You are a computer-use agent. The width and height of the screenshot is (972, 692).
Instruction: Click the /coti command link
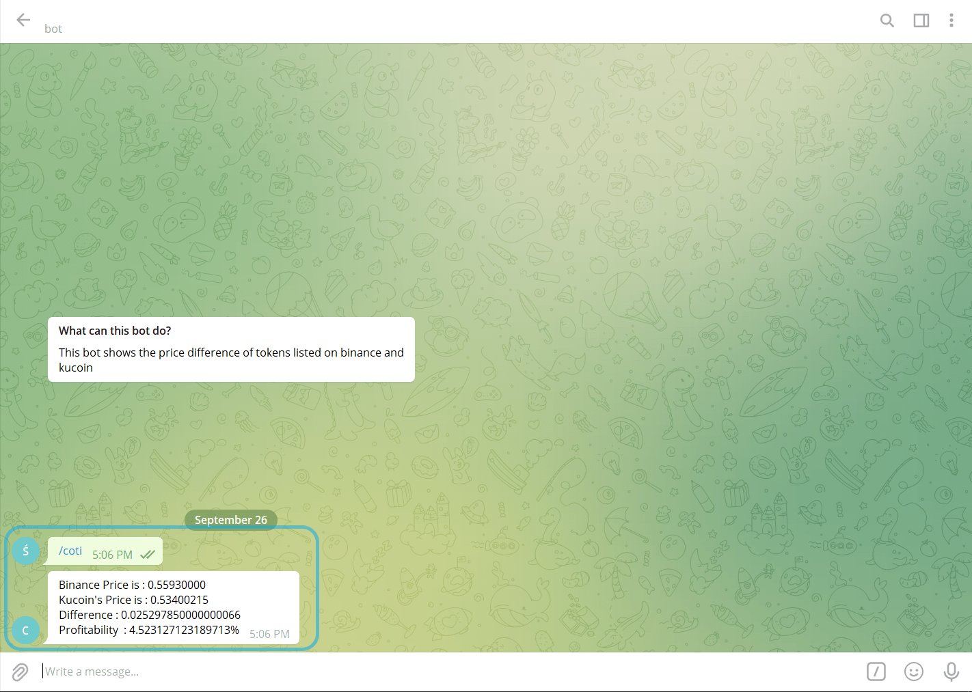(70, 551)
